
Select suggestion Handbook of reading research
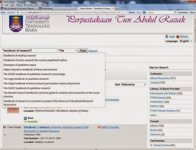click(x=54, y=55)
